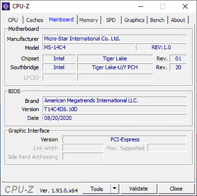The width and height of the screenshot is (197, 196).
Task: Close the window with the title bar X
Action: pyautogui.click(x=185, y=7)
